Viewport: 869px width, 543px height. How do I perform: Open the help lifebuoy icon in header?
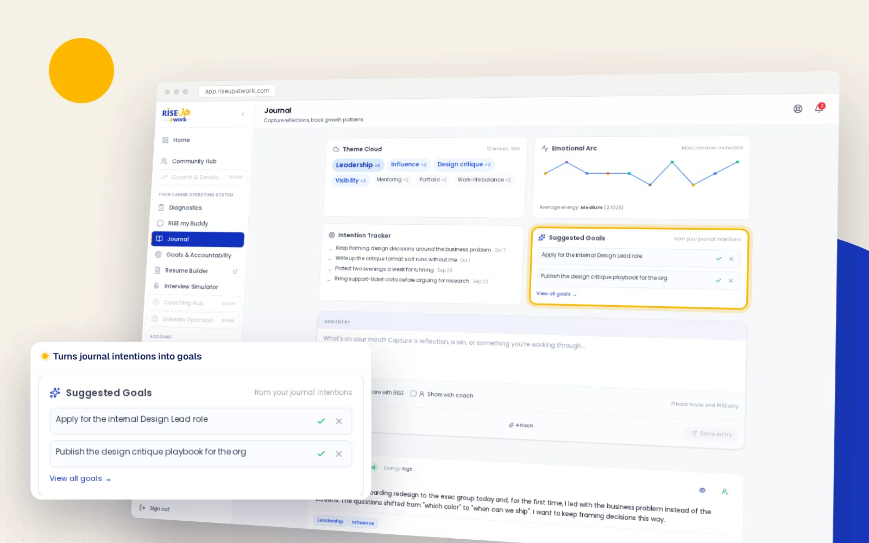(x=798, y=109)
